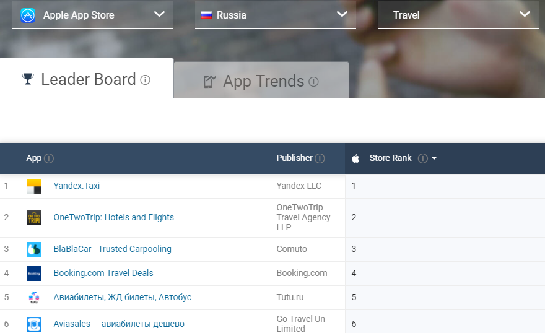Image resolution: width=545 pixels, height=333 pixels.
Task: Click the Store Rank info icon
Action: 422,158
